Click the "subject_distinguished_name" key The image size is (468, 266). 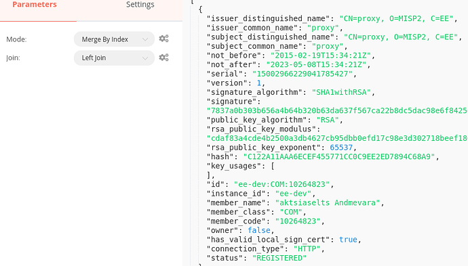pos(271,37)
